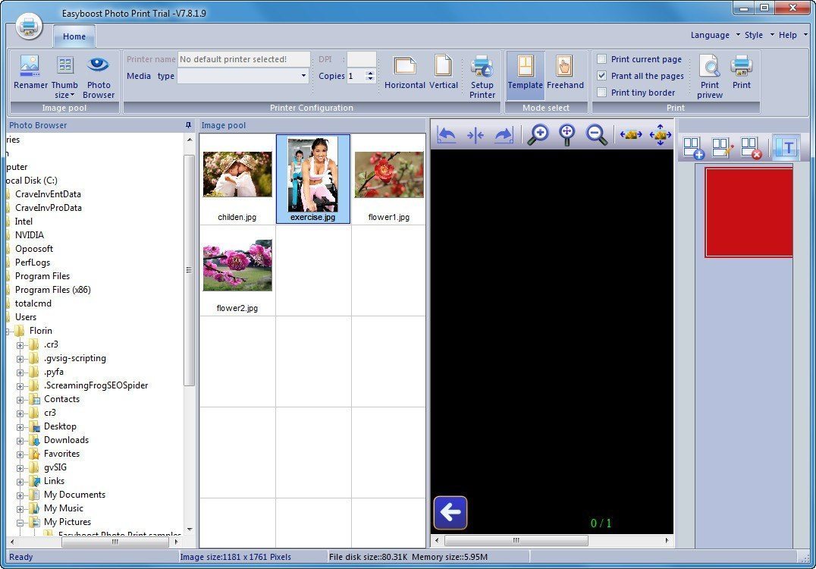
Task: Collapse the Florin folder
Action: pos(7,330)
